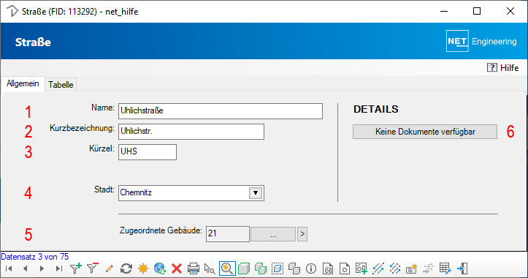Image resolution: width=528 pixels, height=278 pixels.
Task: Click the blue arrow to door icon
Action: pos(462,268)
